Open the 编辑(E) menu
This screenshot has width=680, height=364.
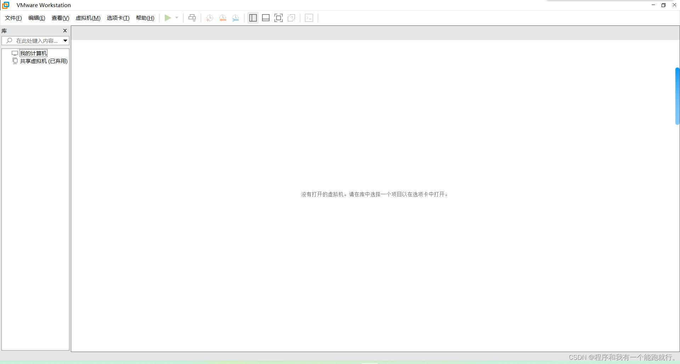(x=37, y=18)
